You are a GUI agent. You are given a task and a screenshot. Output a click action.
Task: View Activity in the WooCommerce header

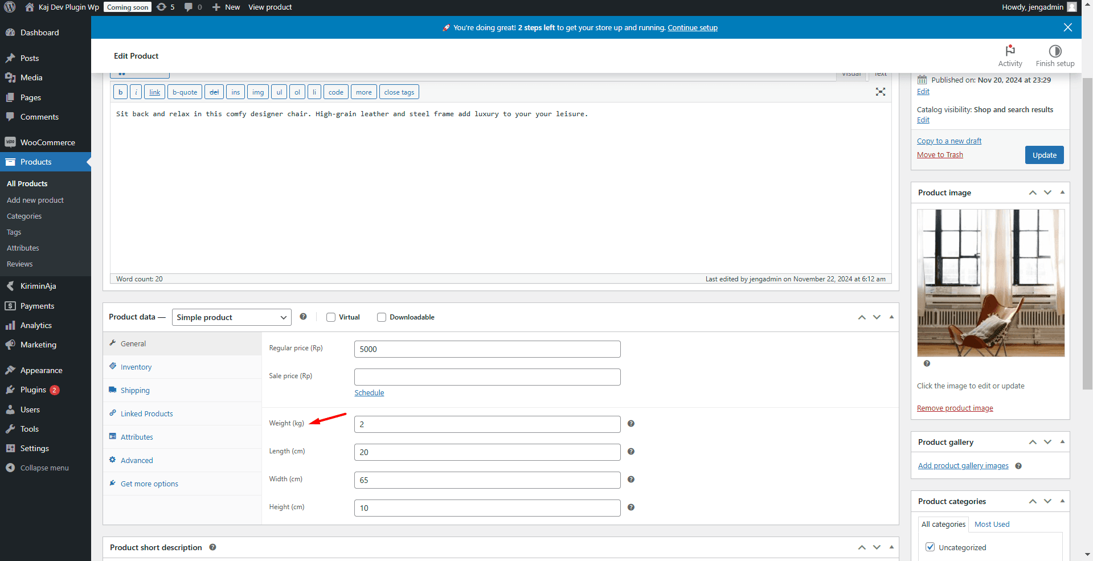[x=1010, y=55]
